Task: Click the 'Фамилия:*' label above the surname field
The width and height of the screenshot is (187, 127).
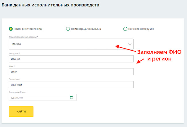Action: tap(14, 53)
